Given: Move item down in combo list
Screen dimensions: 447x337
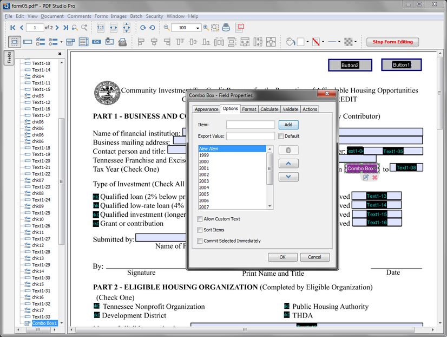Looking at the screenshot, I should 288,177.
